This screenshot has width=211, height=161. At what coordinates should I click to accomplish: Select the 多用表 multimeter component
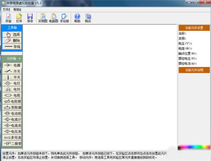pos(12,137)
